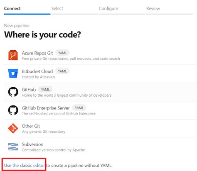Click 'Any generic Git repository' description
The image size is (197, 171).
[44, 132]
